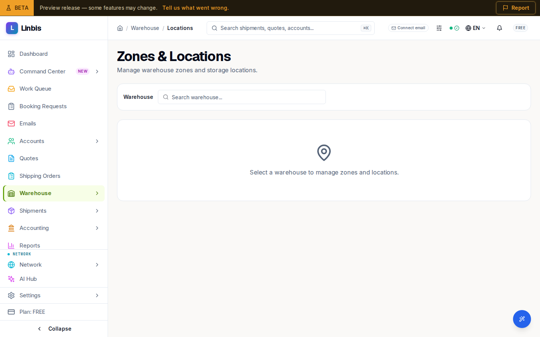The image size is (540, 337).
Task: Click 'Tell us what went wrong' link
Action: pos(195,8)
